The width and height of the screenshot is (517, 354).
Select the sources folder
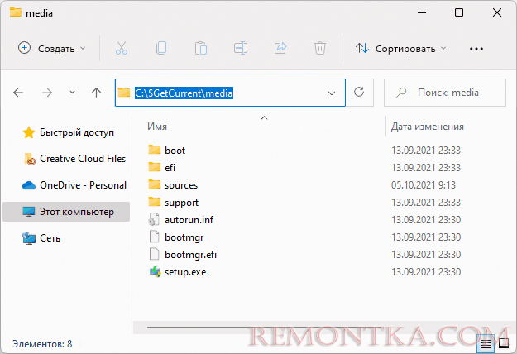point(173,185)
